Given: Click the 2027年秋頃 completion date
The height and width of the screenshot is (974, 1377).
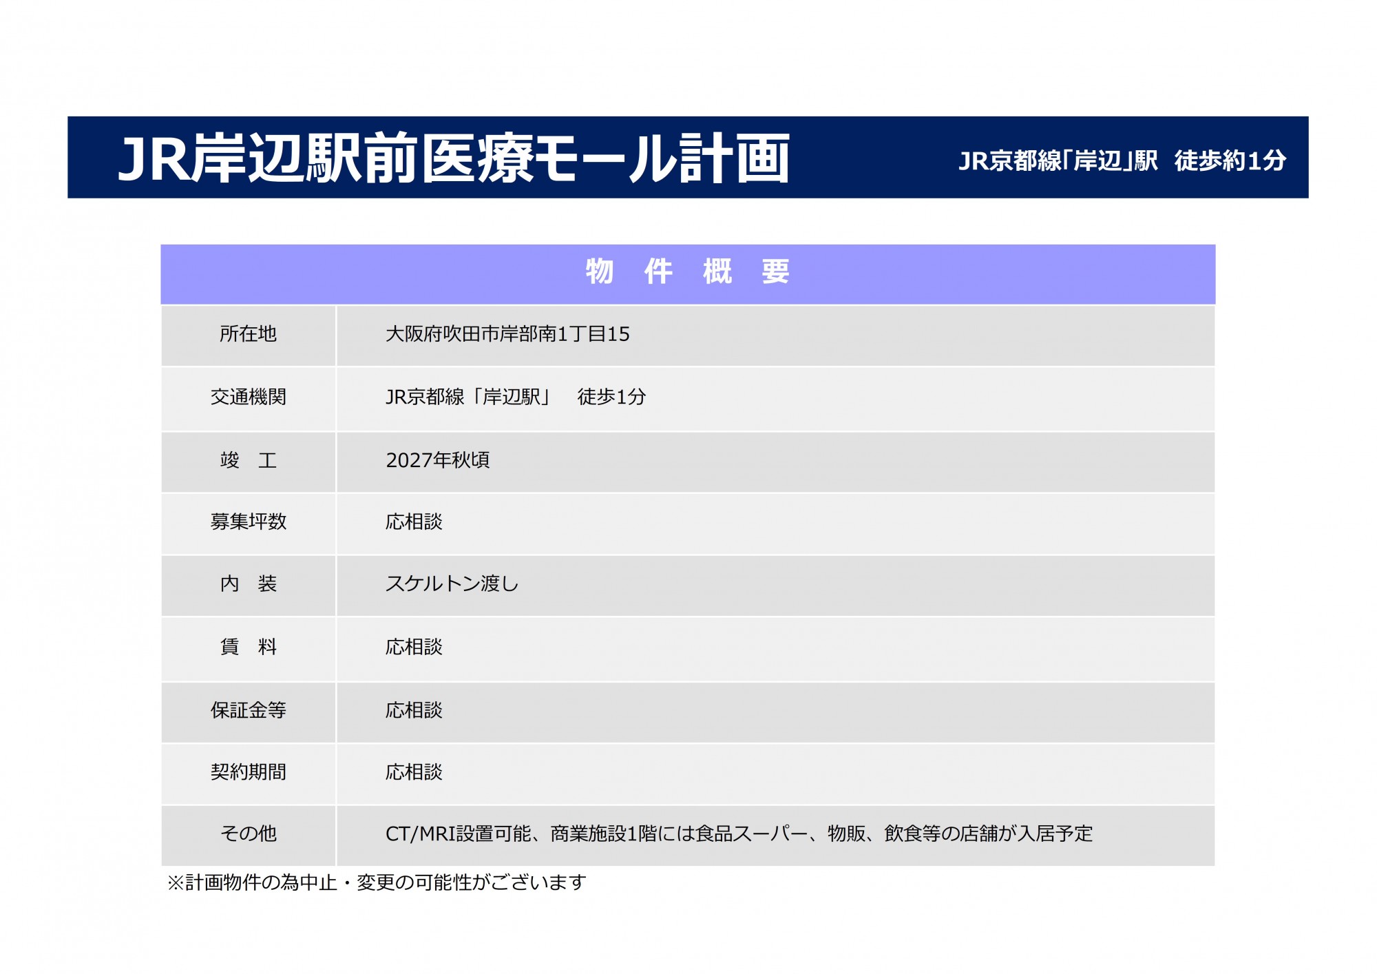Looking at the screenshot, I should coord(437,460).
